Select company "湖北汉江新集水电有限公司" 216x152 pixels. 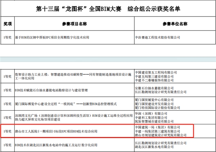pos(154,147)
